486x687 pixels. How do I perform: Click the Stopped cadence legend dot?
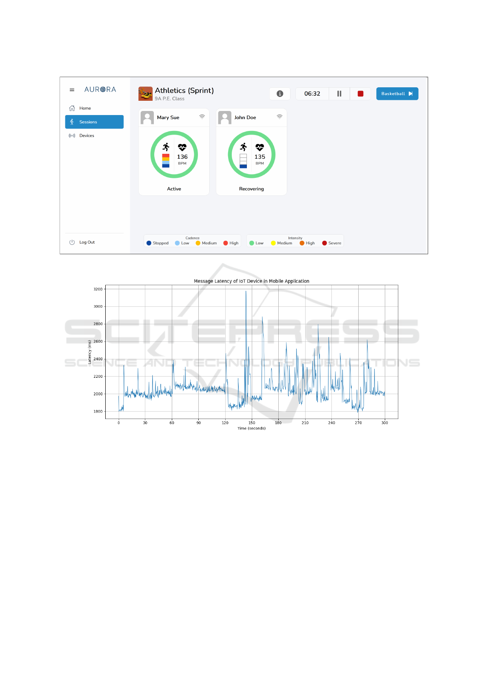click(149, 243)
